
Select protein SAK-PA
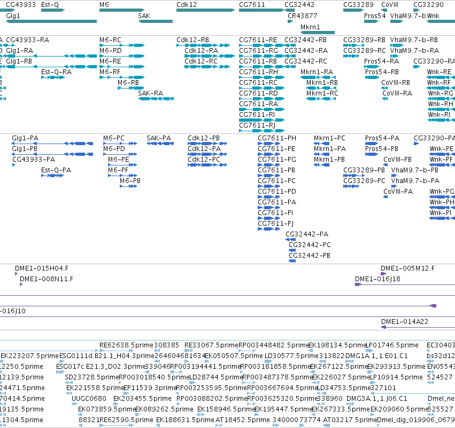pyautogui.click(x=160, y=144)
